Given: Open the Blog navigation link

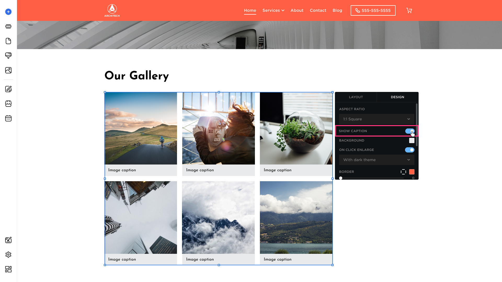Looking at the screenshot, I should click(337, 10).
